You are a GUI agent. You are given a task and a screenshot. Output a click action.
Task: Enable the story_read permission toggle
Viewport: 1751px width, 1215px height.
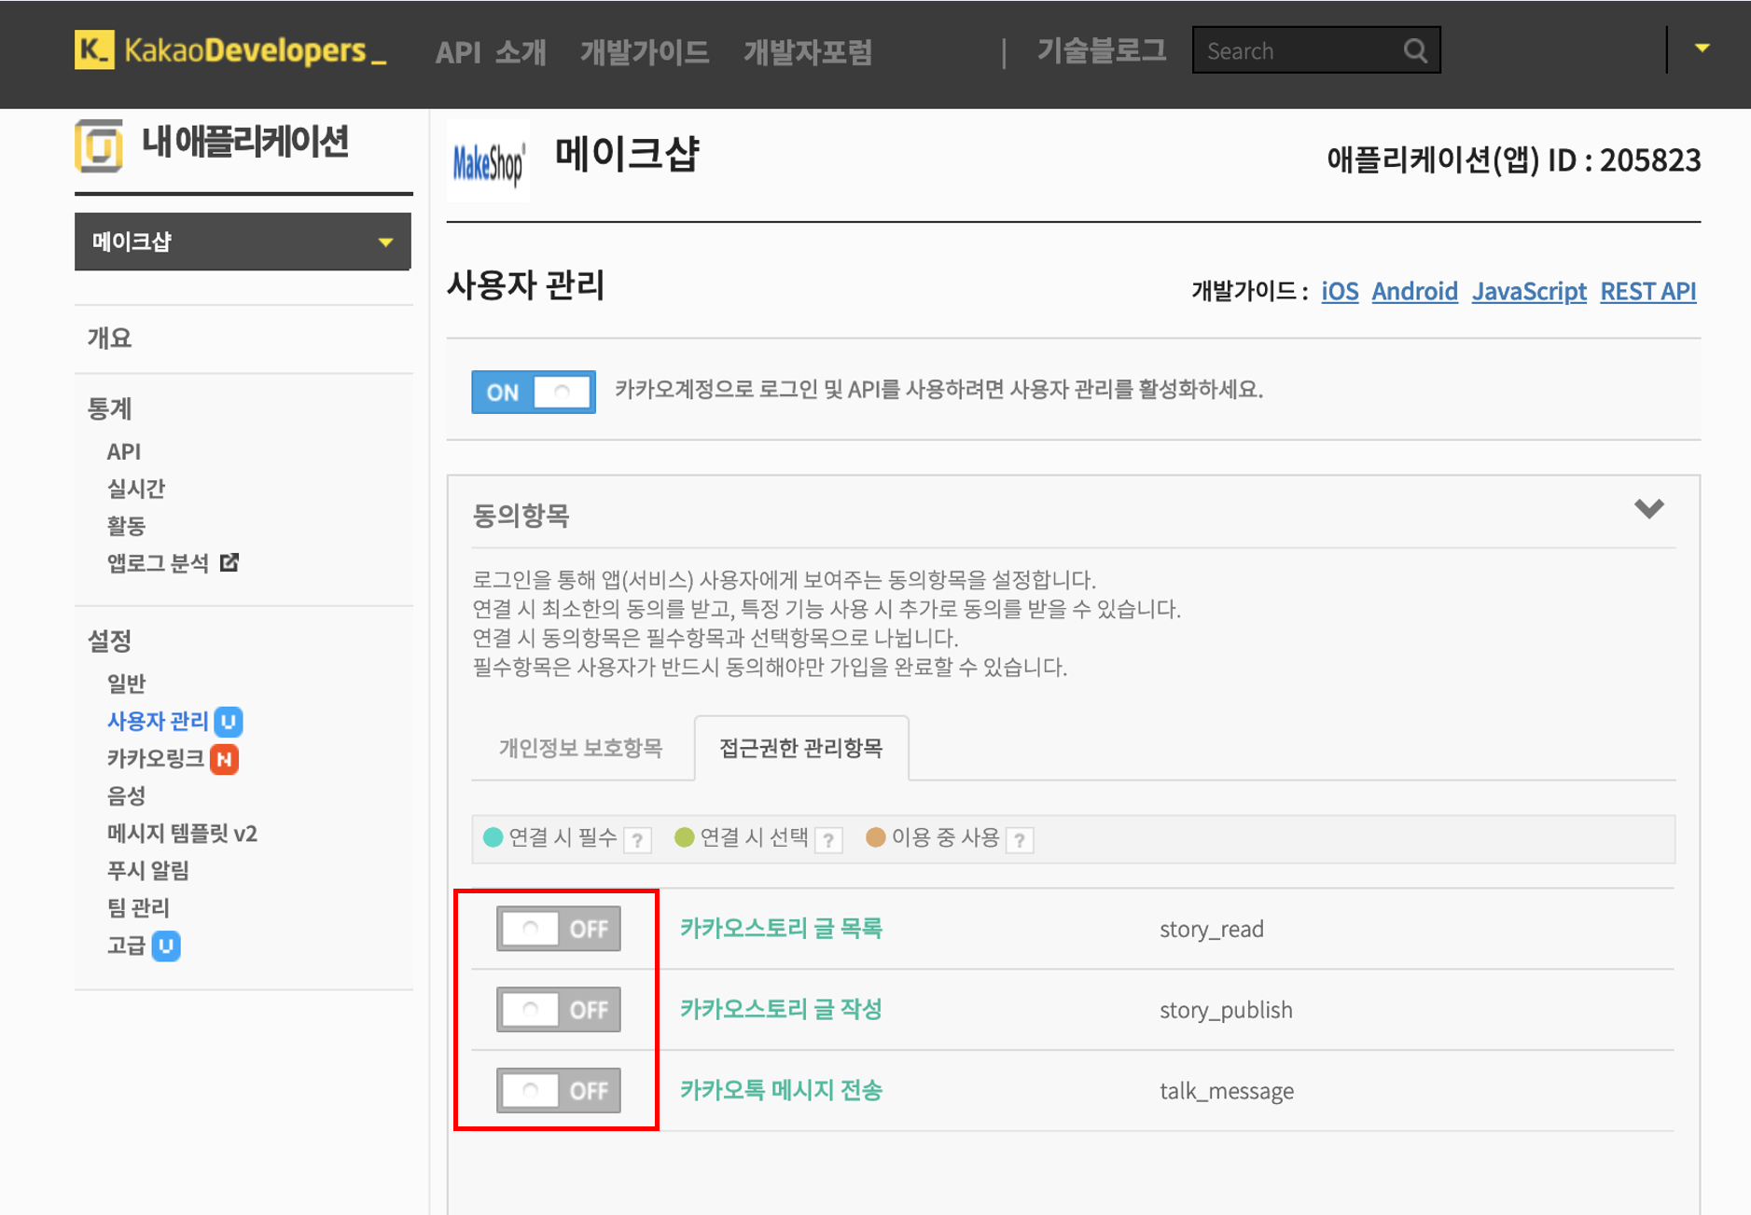coord(559,929)
